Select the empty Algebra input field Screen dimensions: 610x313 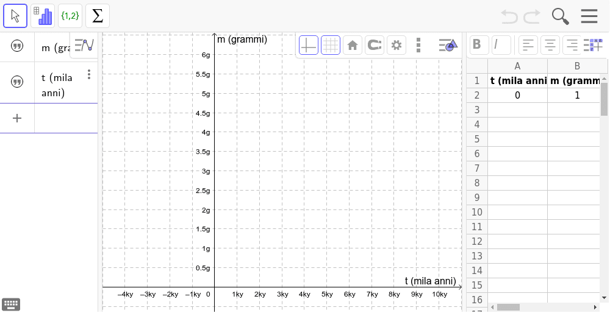(x=66, y=118)
